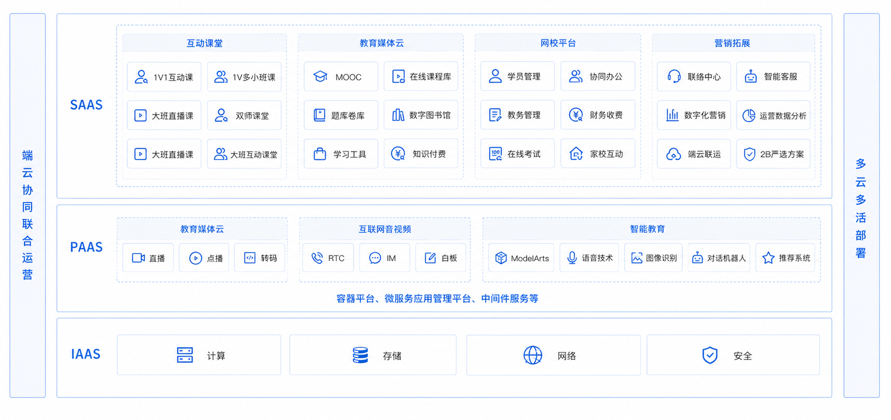Image resolution: width=891 pixels, height=420 pixels.
Task: Click the 1V1互动课 person icon
Action: [x=141, y=77]
